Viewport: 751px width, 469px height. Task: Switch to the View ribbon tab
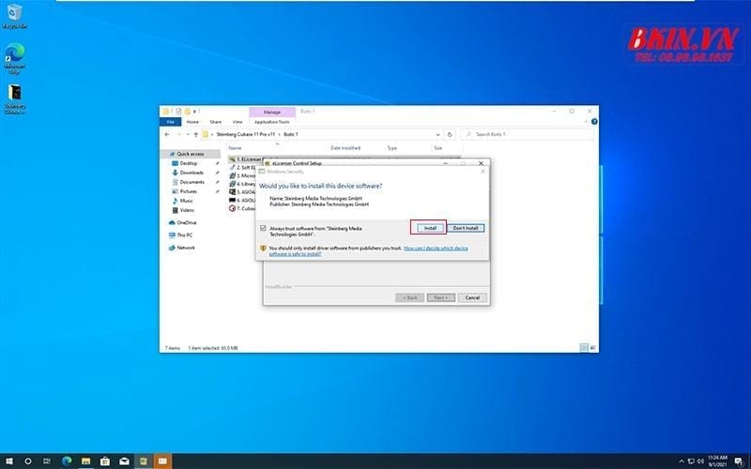click(238, 122)
